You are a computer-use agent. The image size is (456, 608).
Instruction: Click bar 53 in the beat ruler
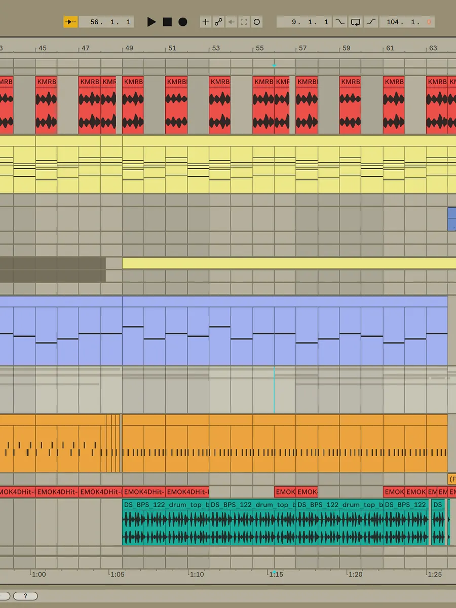216,48
